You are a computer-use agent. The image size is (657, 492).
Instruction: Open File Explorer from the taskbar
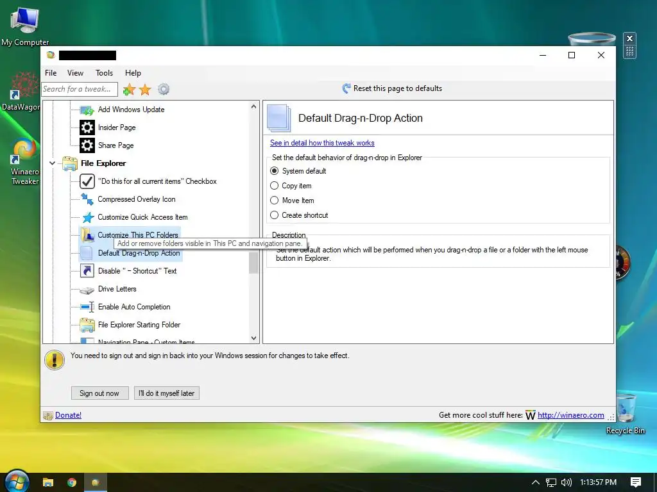[47, 482]
